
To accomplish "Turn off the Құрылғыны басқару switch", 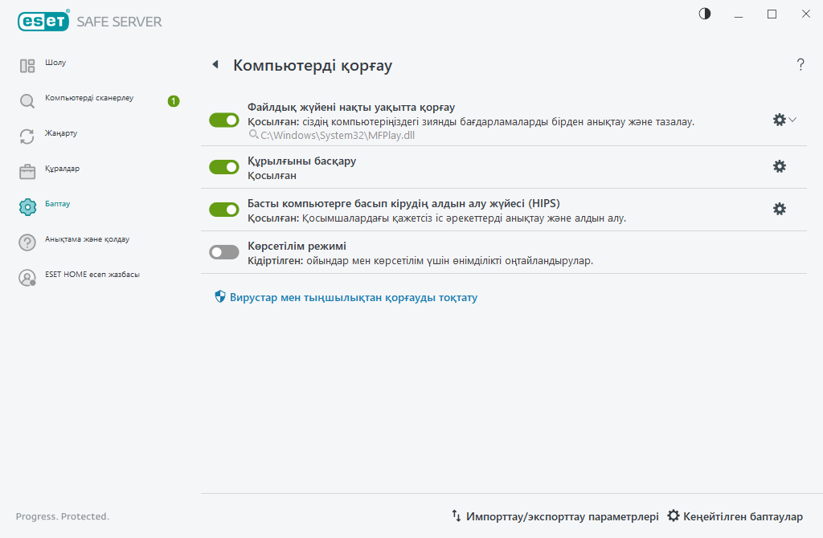I will point(223,166).
